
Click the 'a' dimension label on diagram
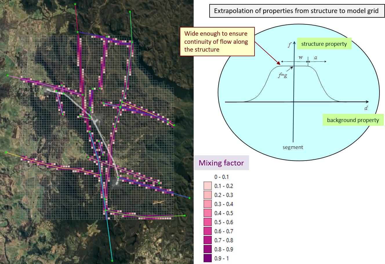[x=316, y=58]
